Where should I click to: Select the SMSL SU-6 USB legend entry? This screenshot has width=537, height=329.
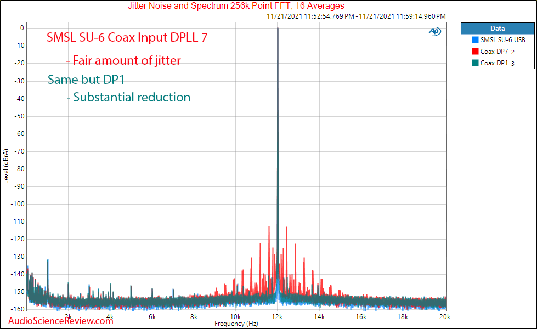point(502,39)
